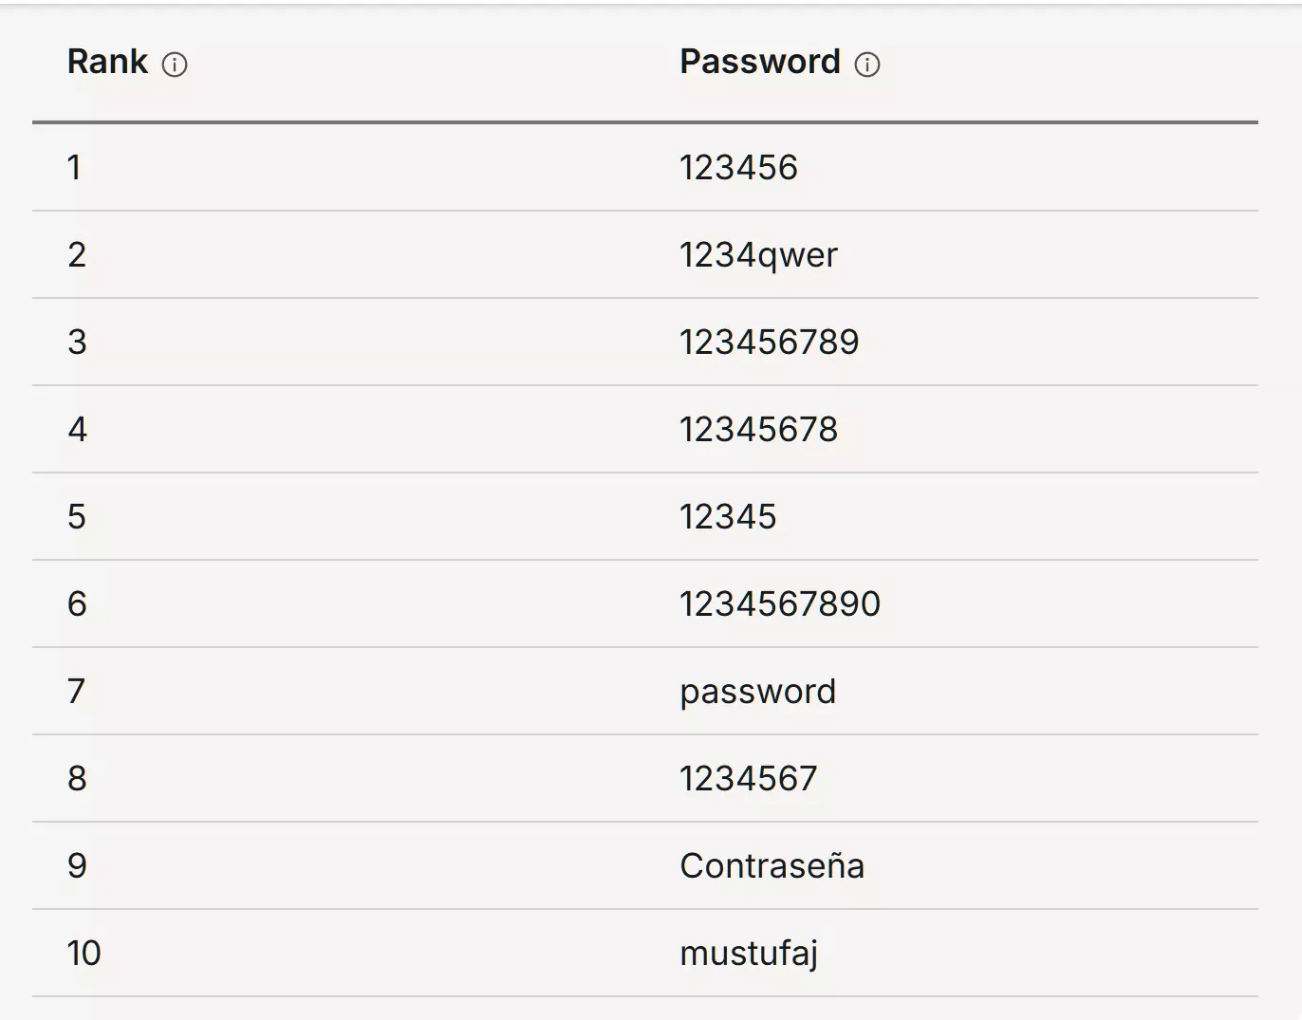This screenshot has width=1302, height=1020.
Task: Click the Password column header
Action: click(760, 62)
